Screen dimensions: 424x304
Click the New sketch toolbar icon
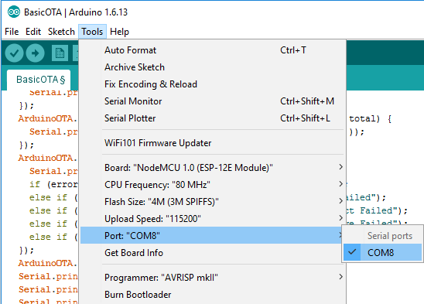point(60,53)
